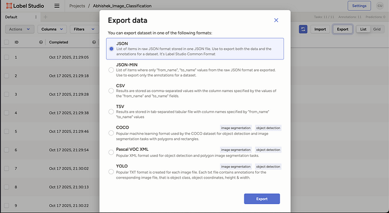Click the Label Studio logo

click(25, 6)
